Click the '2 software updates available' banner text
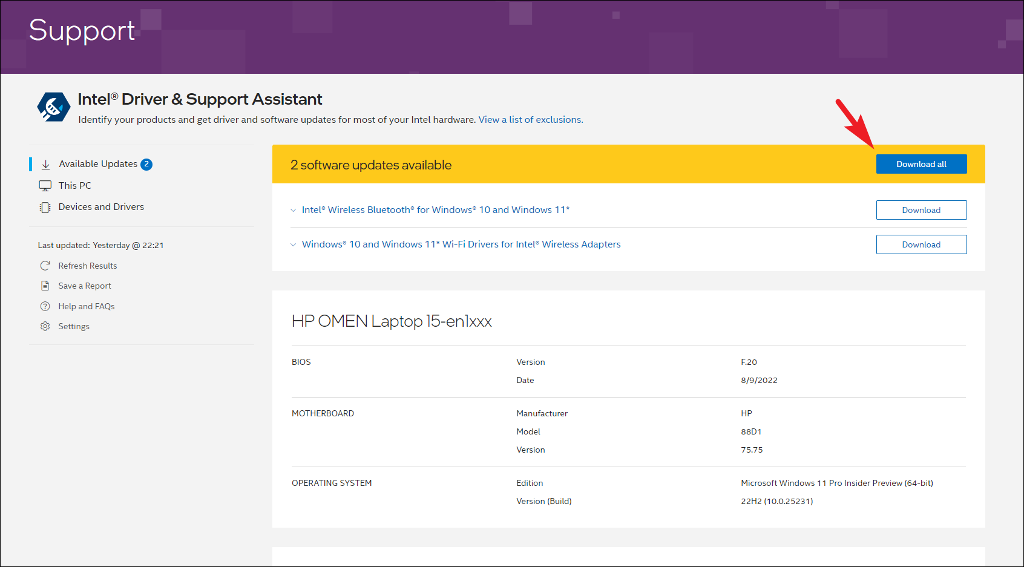 (371, 165)
